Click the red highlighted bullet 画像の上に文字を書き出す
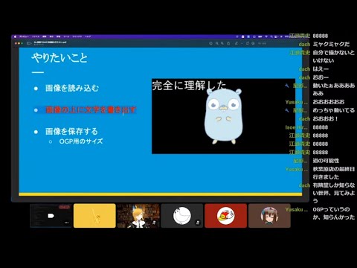 click(91, 109)
